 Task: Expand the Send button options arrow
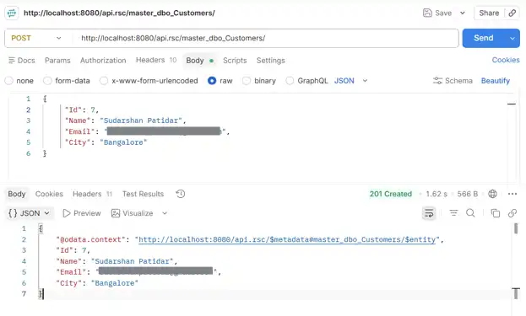[512, 38]
